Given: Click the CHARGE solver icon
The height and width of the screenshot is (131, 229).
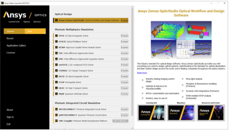Looking at the screenshot, I should click(56, 71).
